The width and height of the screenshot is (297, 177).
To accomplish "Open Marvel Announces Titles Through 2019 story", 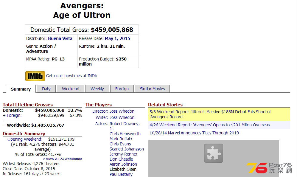I will [194, 133].
